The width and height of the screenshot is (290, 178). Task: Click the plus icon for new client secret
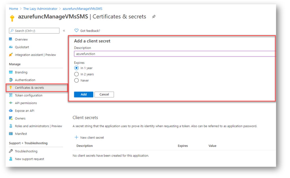click(76, 137)
